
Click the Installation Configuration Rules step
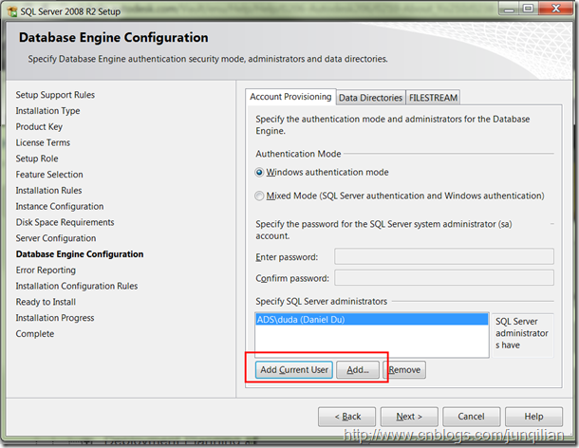[77, 286]
